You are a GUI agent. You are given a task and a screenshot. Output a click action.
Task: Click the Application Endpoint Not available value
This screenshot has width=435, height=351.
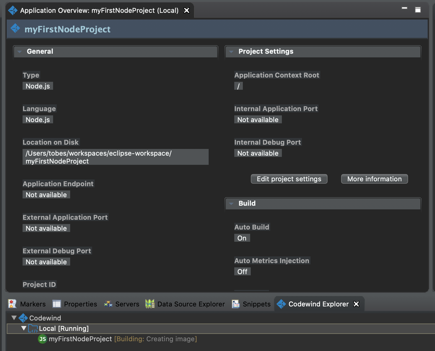[46, 195]
